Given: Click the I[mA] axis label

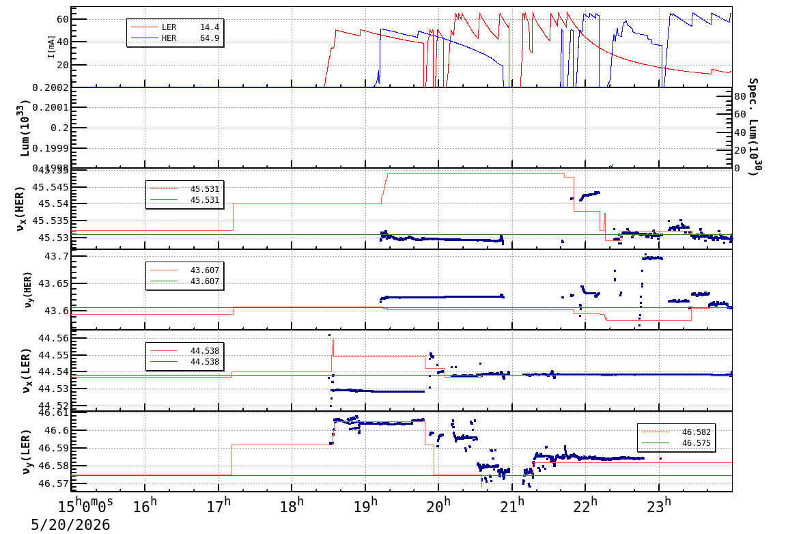Looking at the screenshot, I should tap(51, 46).
